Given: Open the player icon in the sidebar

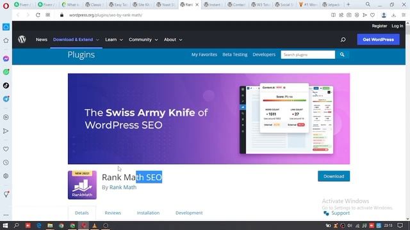Looking at the screenshot, I should [6, 118].
